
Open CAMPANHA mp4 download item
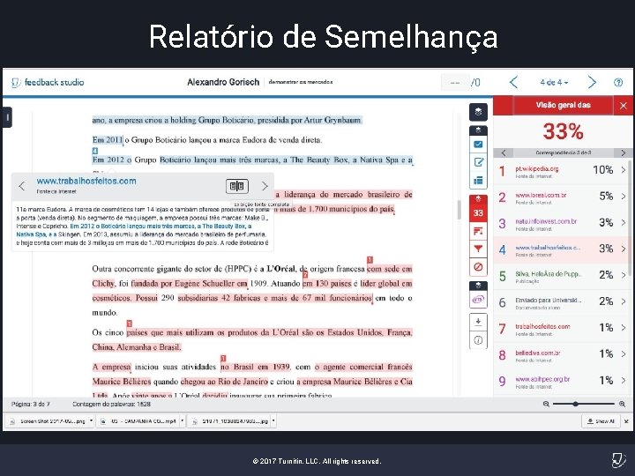[138, 421]
